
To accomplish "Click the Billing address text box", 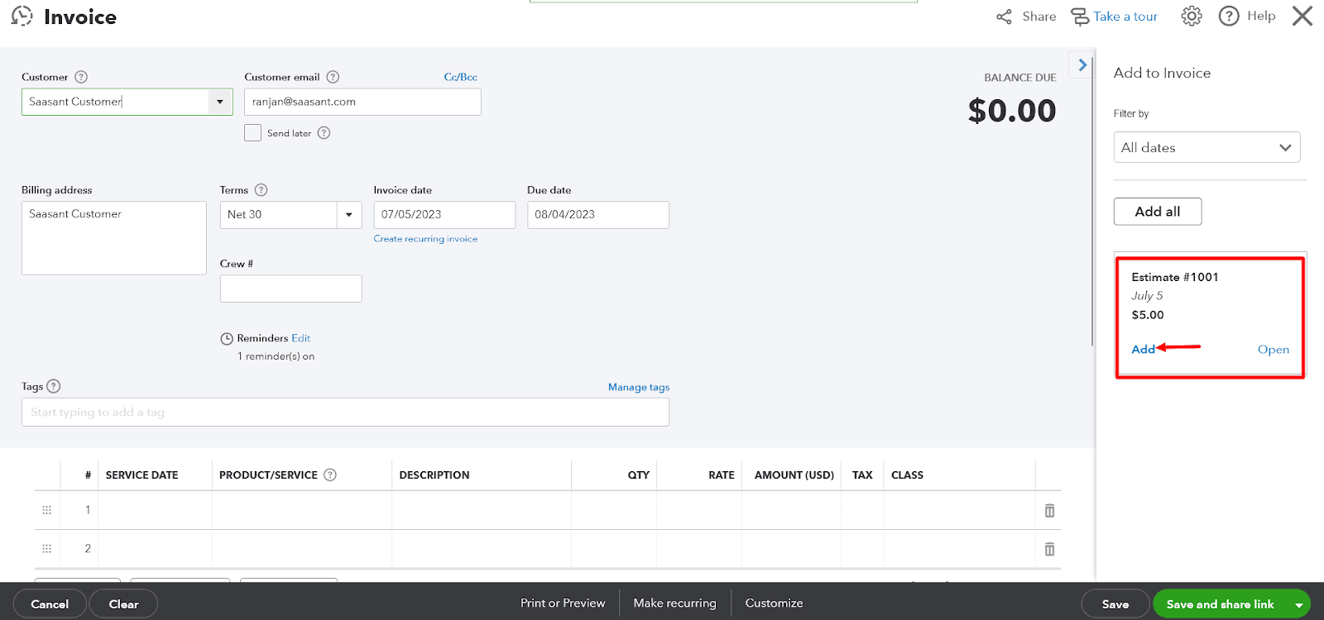I will pos(114,238).
